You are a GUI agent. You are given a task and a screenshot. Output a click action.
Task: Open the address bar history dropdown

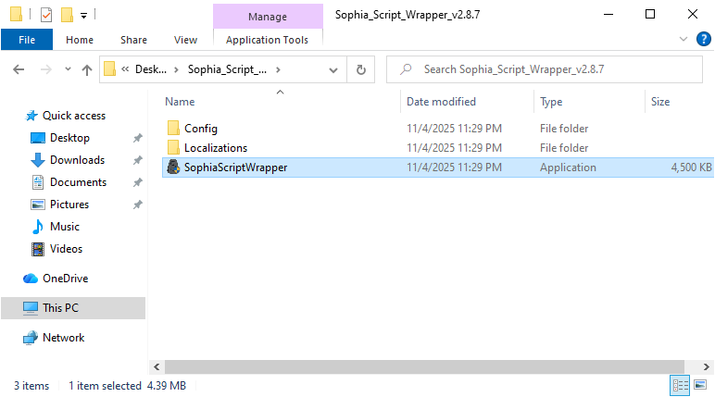334,69
